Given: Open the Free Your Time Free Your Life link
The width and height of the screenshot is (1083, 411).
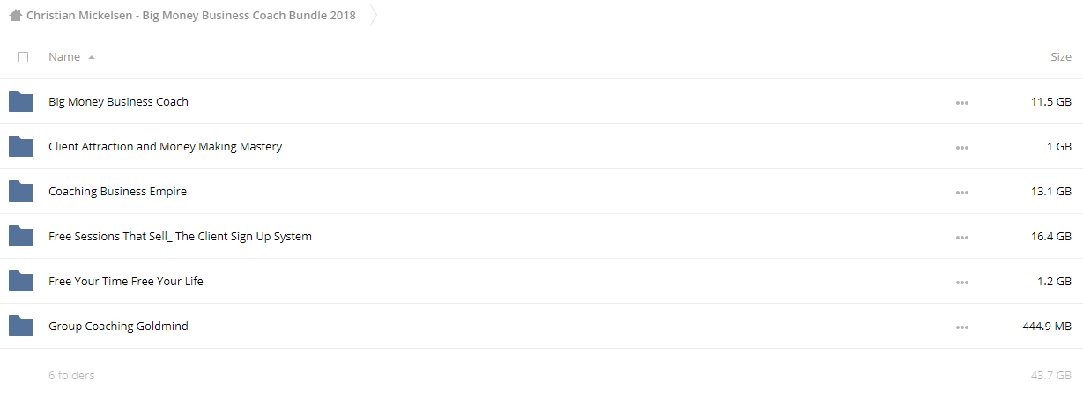Looking at the screenshot, I should (x=126, y=282).
